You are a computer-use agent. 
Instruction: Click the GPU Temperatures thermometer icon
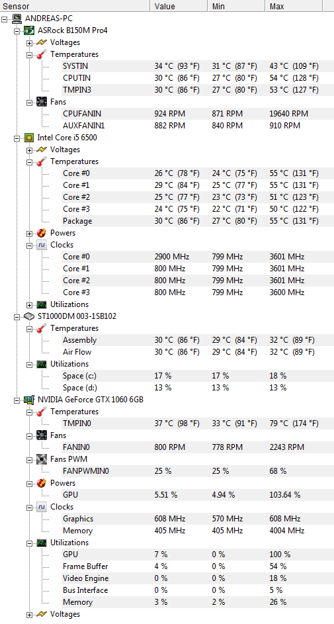(42, 412)
